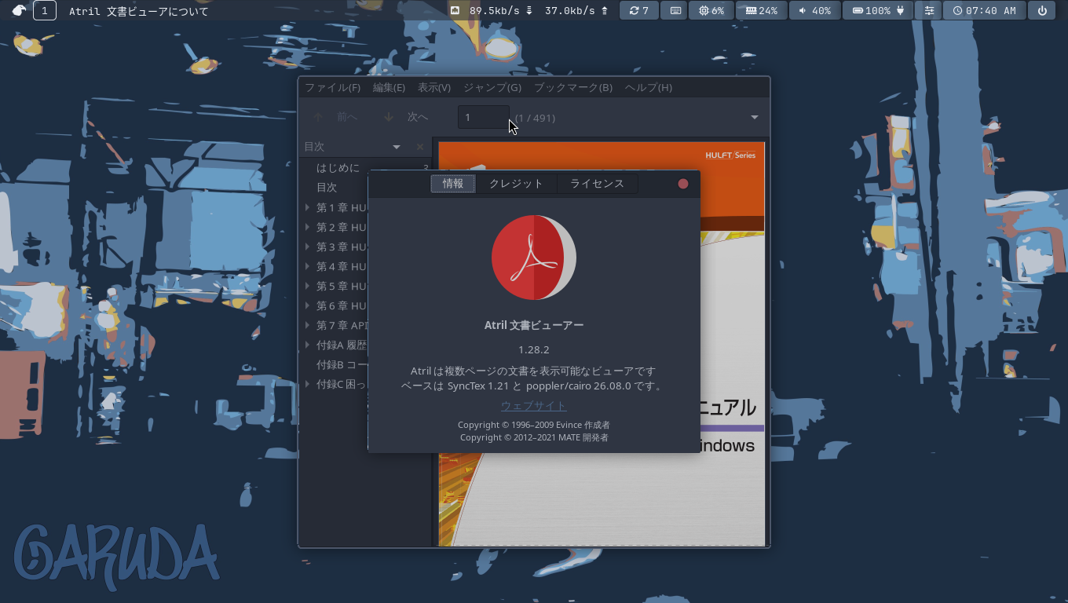Image resolution: width=1068 pixels, height=603 pixels.
Task: Expand the 第２章 tree entry
Action: pos(308,227)
